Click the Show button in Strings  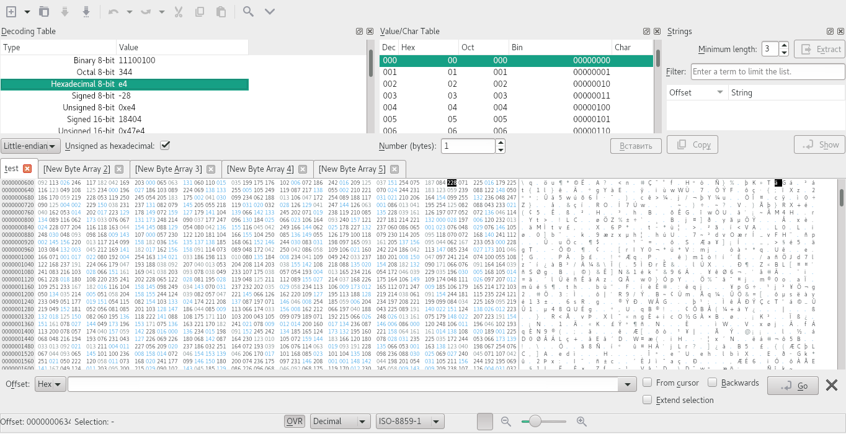coord(819,145)
